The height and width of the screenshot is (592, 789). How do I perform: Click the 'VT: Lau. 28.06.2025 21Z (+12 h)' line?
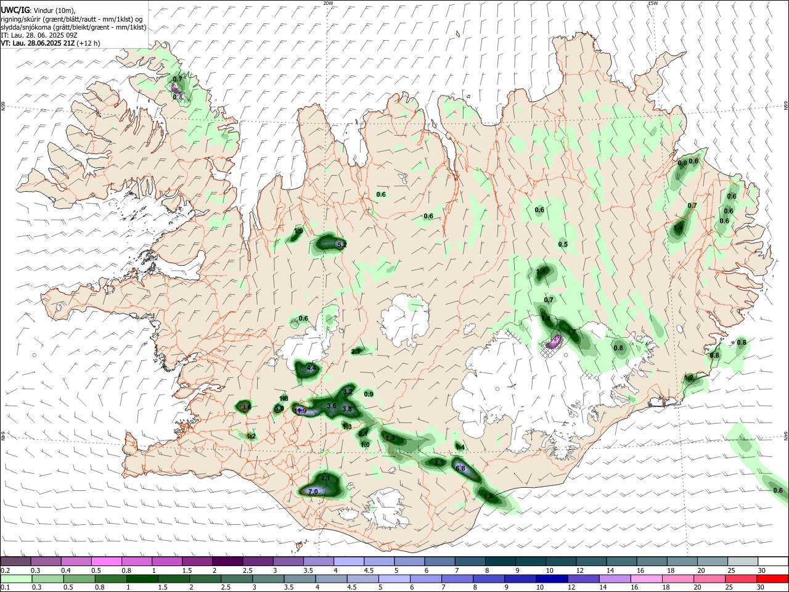coord(50,43)
